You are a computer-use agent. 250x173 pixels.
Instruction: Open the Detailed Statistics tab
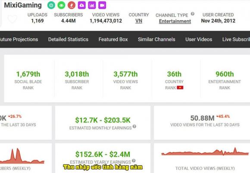tap(68, 39)
